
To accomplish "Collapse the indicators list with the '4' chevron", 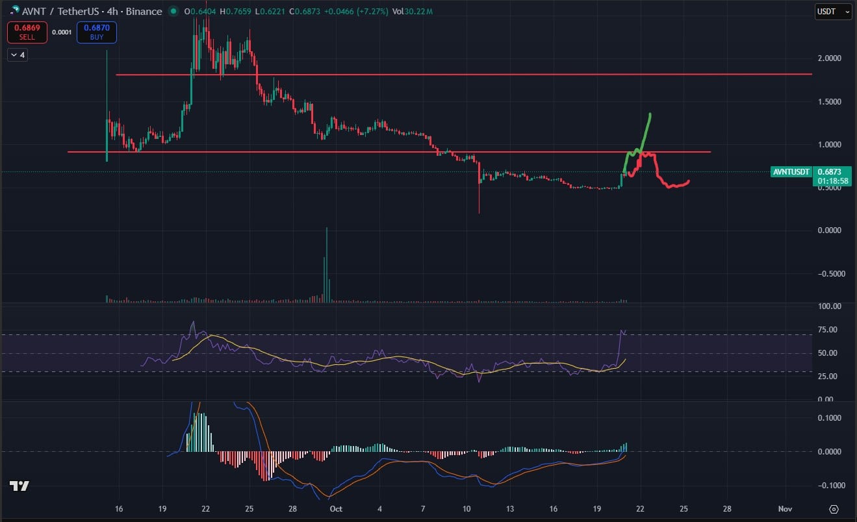I will point(18,55).
